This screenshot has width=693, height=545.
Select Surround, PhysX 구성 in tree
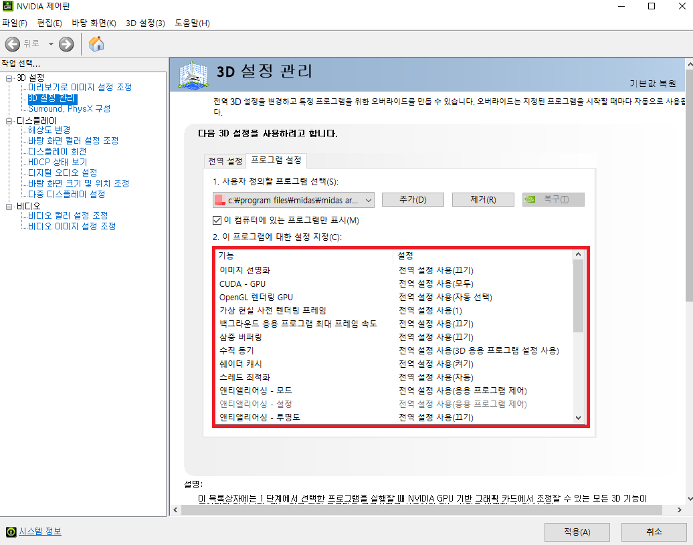(x=70, y=108)
